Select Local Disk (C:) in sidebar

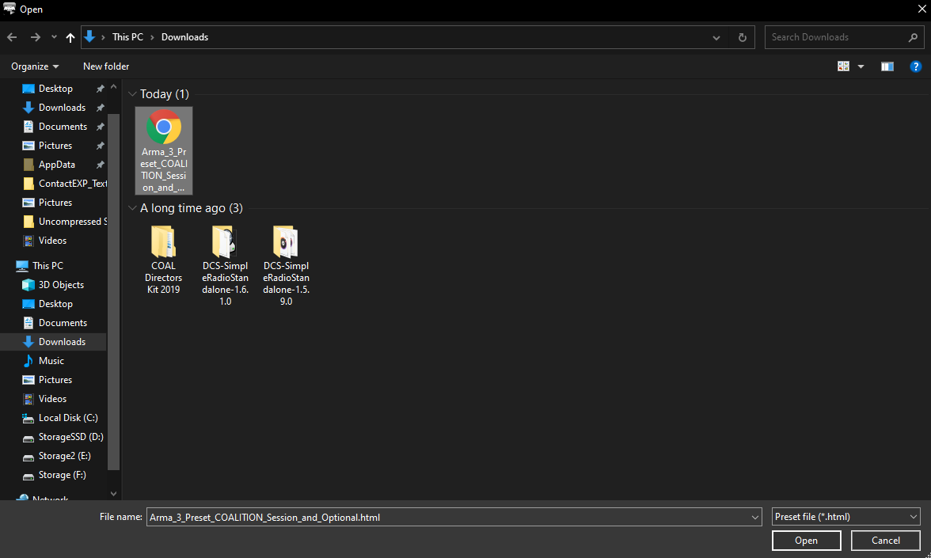pyautogui.click(x=68, y=418)
